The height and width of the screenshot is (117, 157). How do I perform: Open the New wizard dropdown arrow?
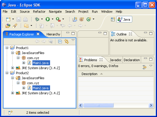[x=13, y=19]
